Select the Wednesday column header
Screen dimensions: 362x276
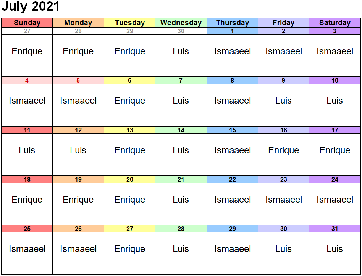(181, 23)
